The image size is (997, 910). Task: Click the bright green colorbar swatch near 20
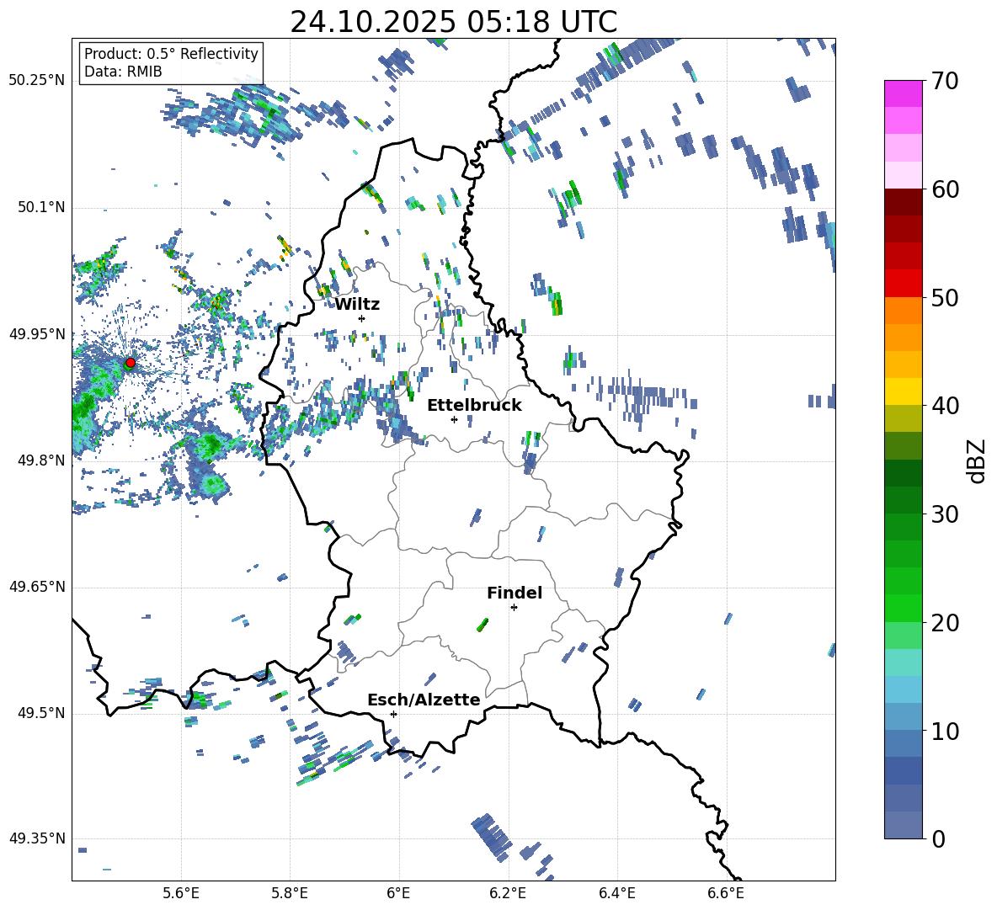pyautogui.click(x=903, y=608)
